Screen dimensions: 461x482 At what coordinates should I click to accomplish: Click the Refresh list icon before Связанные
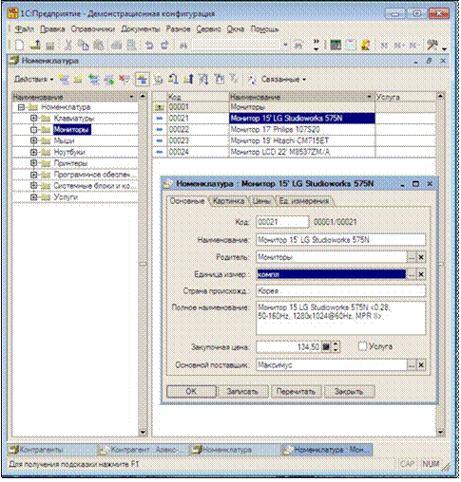click(x=252, y=80)
